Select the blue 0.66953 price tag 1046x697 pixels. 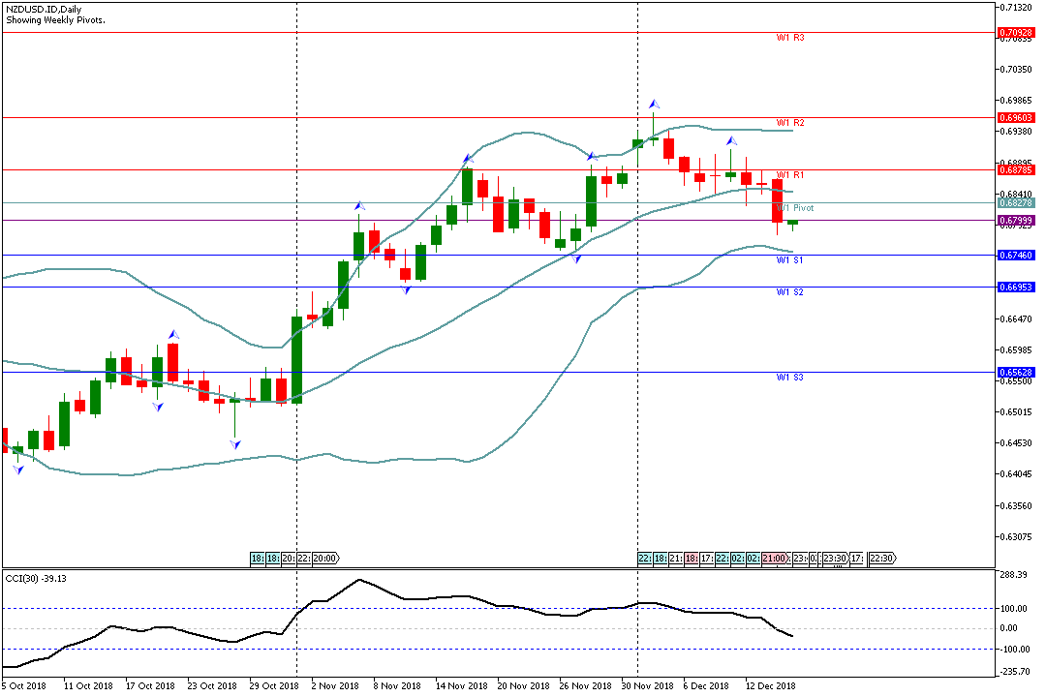coord(1016,288)
